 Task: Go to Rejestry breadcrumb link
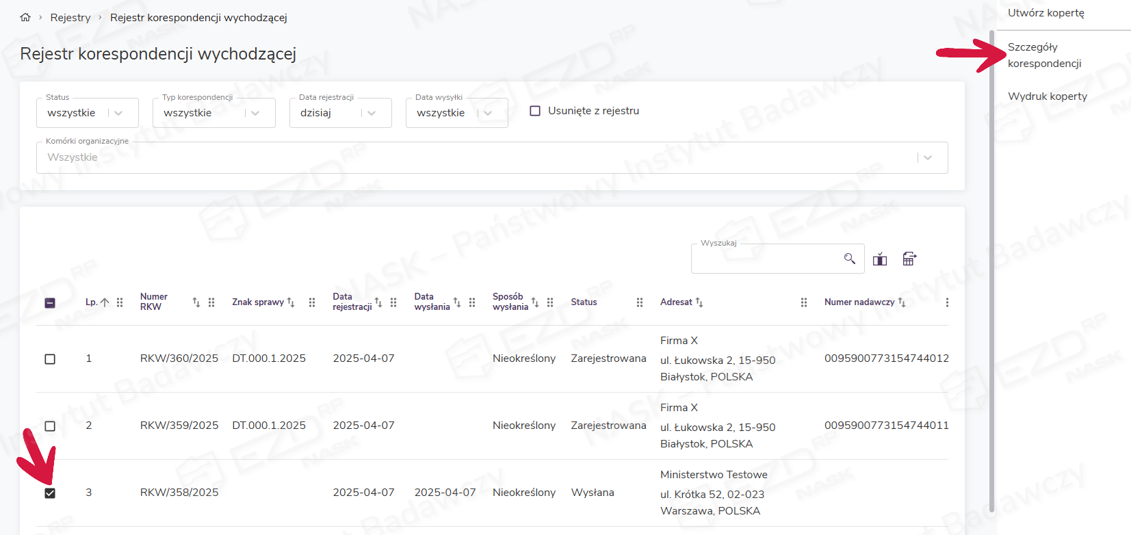click(x=70, y=18)
